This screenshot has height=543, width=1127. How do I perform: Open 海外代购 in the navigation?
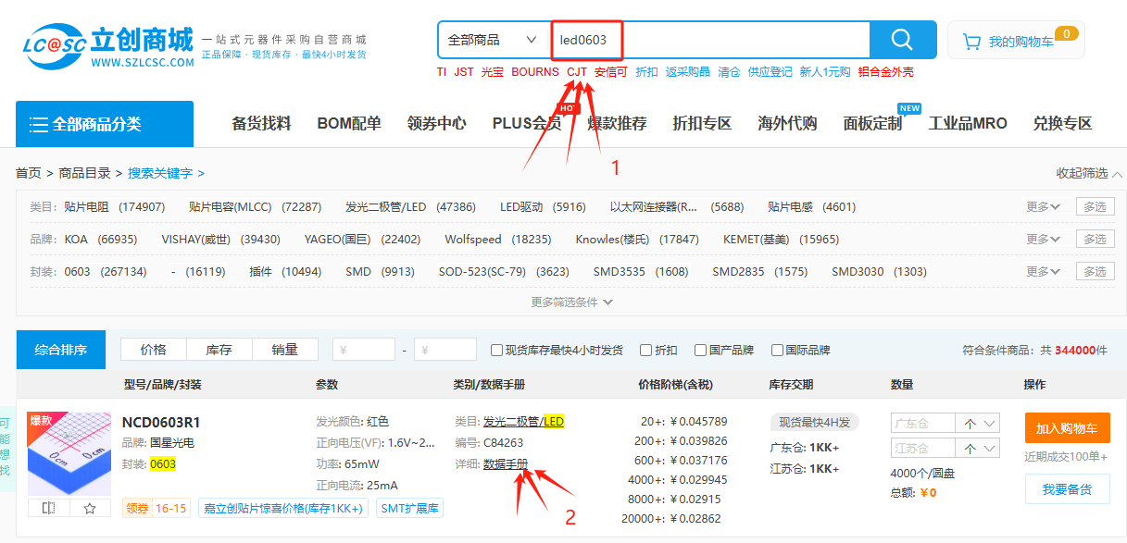(x=787, y=124)
